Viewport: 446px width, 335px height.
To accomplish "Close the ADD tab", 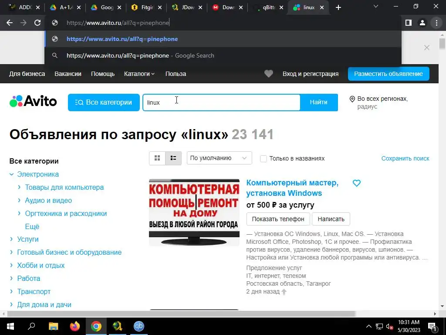I will tap(38, 8).
